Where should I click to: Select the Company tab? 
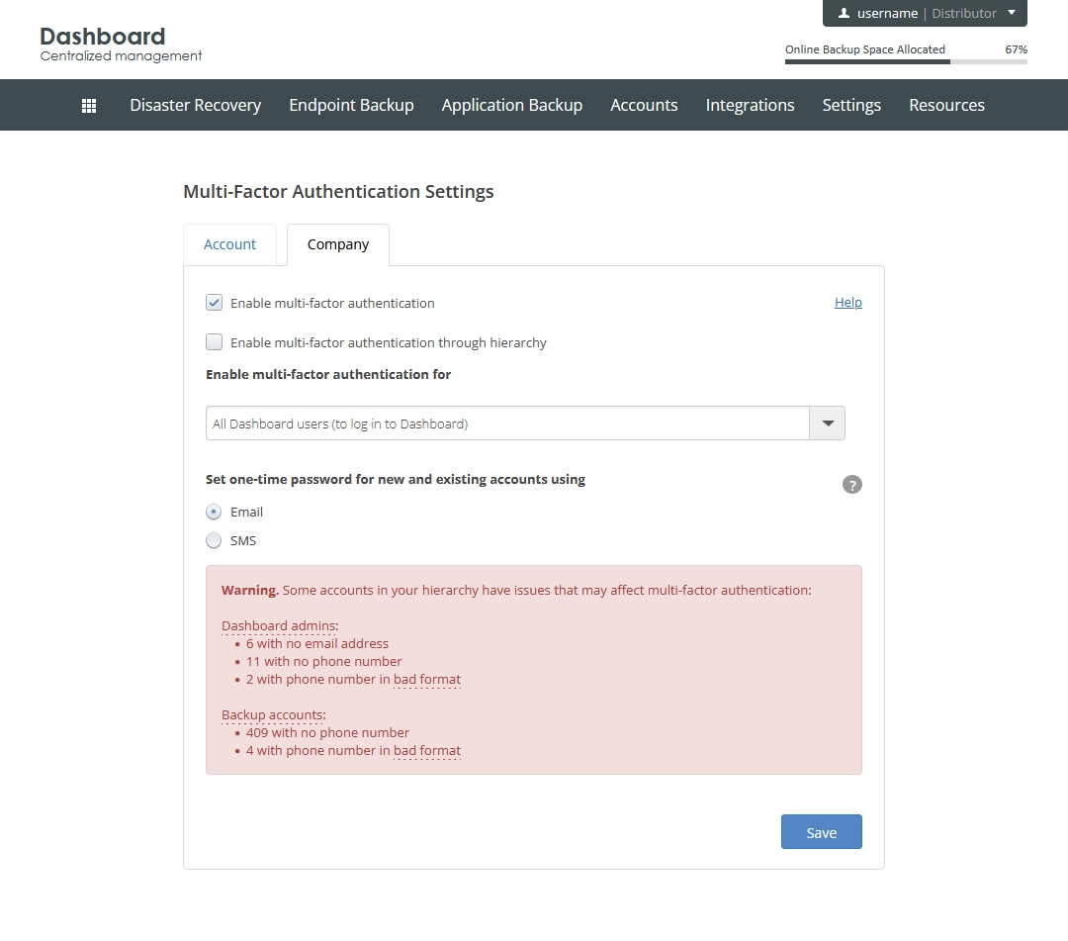click(x=338, y=244)
